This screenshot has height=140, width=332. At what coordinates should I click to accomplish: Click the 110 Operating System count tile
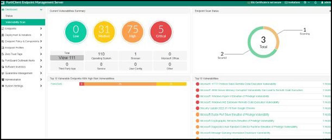click(x=101, y=56)
